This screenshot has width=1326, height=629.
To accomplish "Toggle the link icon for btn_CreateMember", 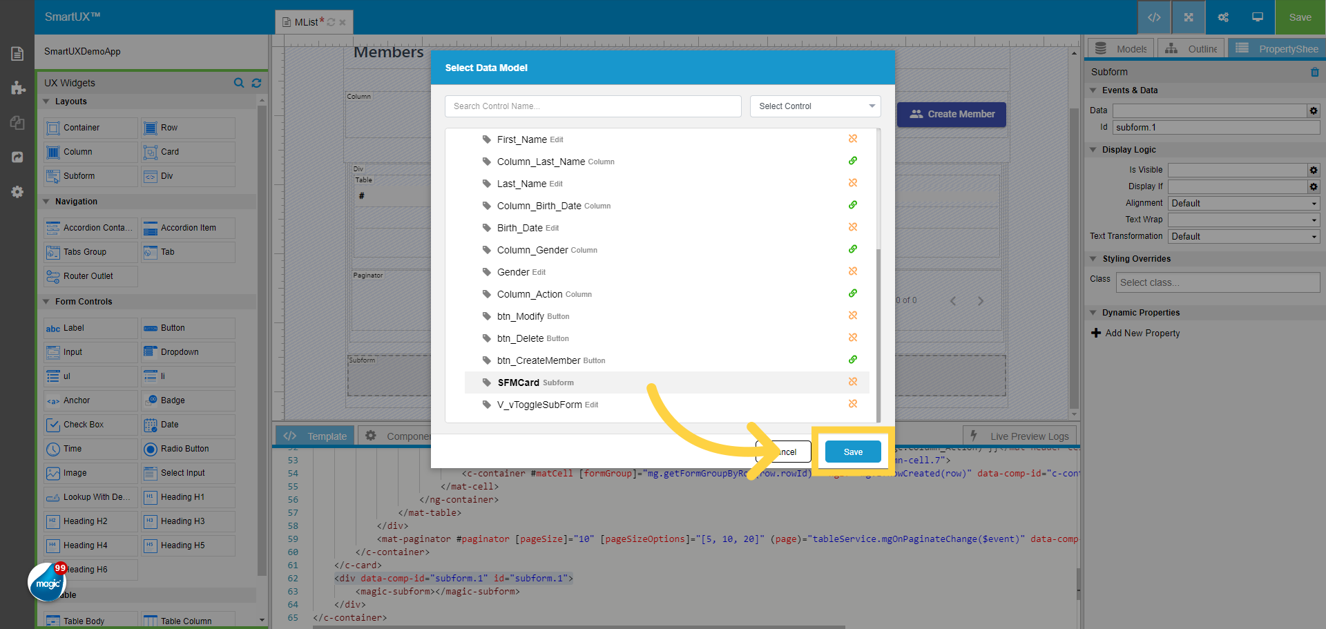I will [x=853, y=360].
